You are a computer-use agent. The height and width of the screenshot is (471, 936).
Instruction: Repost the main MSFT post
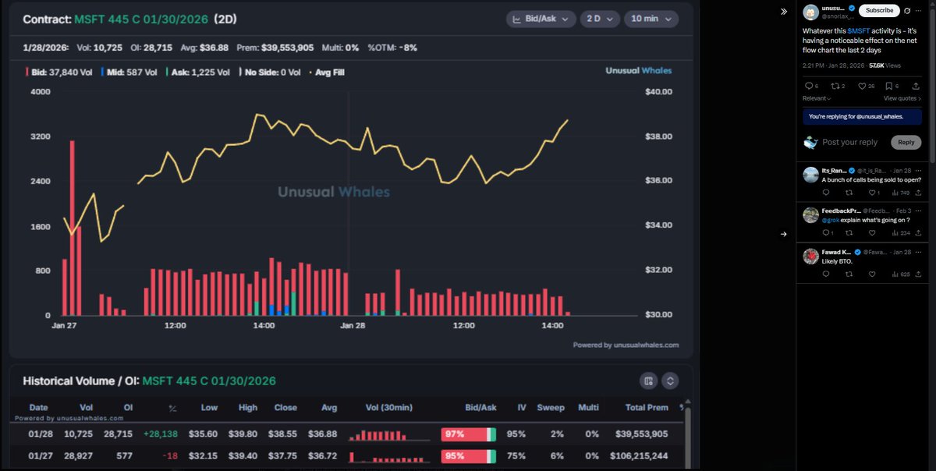click(835, 87)
